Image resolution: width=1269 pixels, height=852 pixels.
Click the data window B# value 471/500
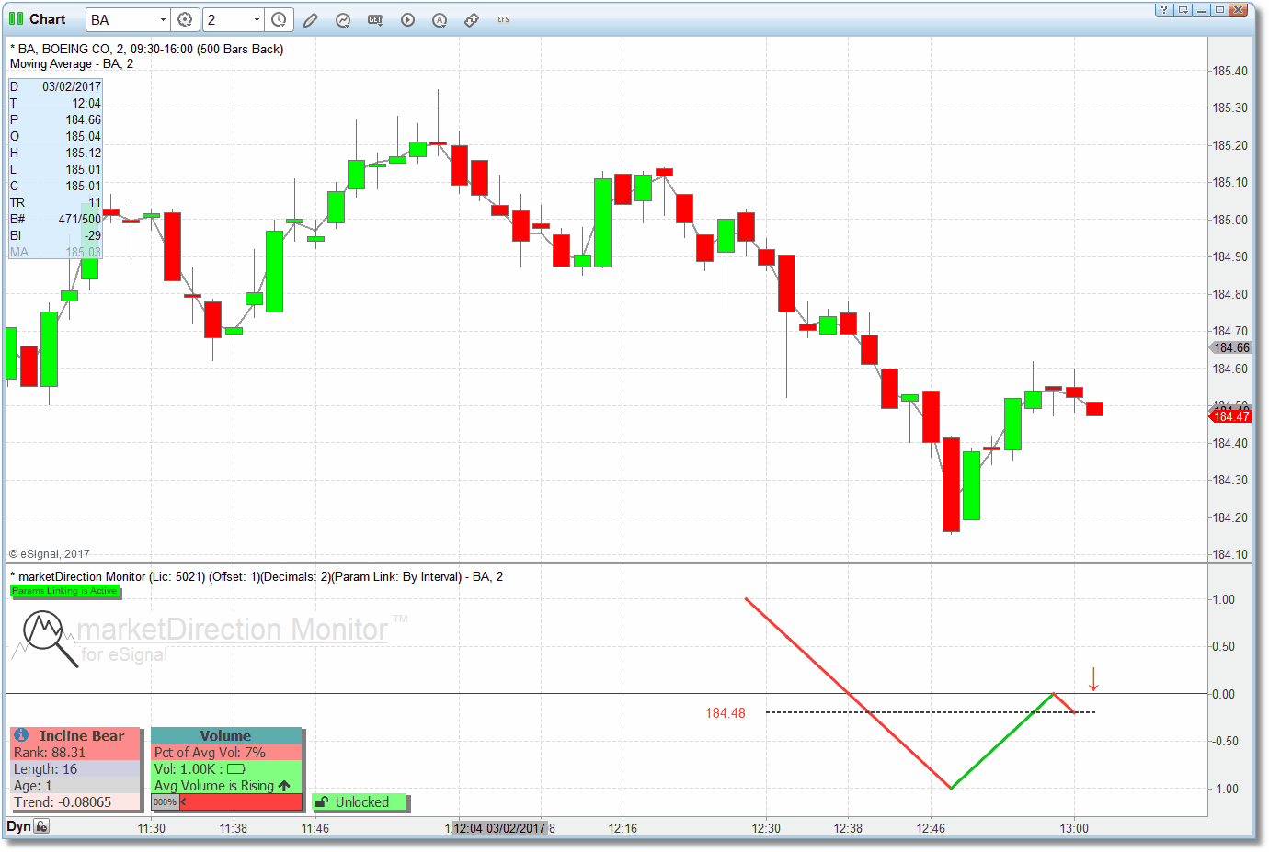80,219
